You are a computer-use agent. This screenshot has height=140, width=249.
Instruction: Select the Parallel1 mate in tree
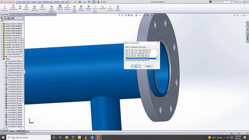(15, 63)
